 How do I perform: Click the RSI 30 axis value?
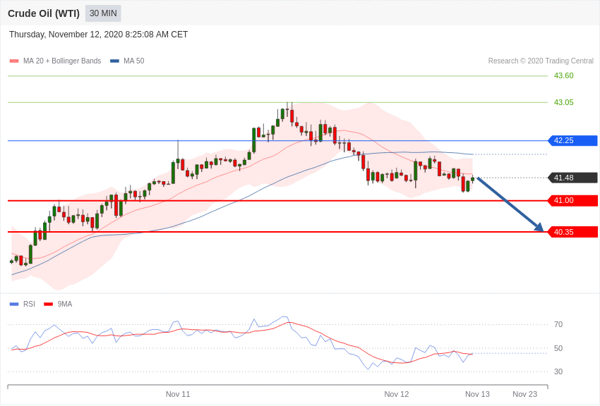pos(558,371)
